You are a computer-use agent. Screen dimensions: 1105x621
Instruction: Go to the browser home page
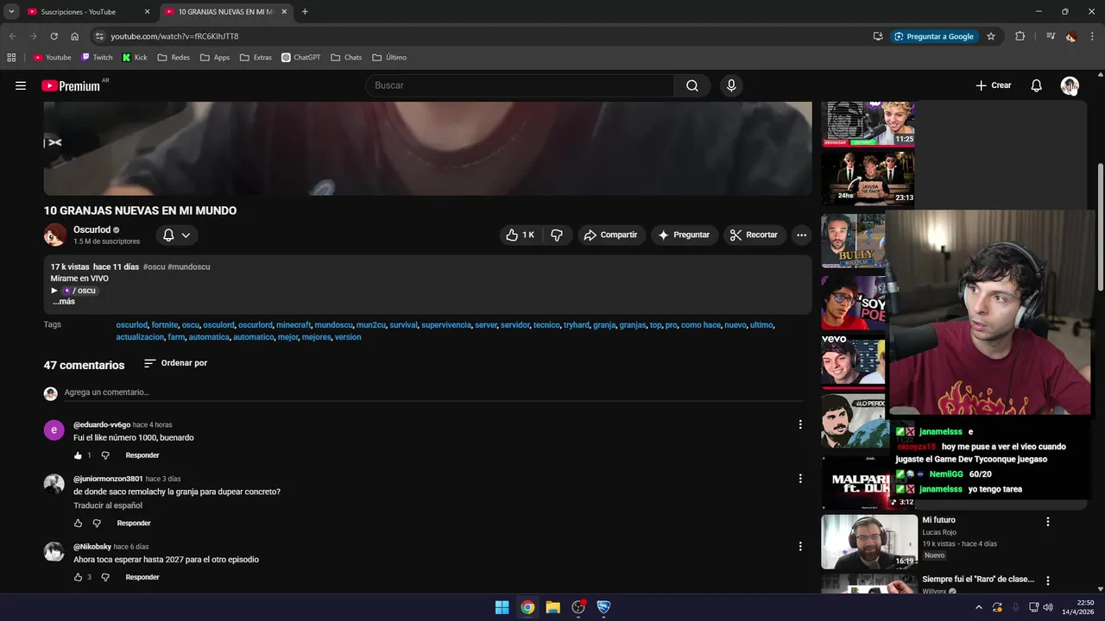pos(74,36)
